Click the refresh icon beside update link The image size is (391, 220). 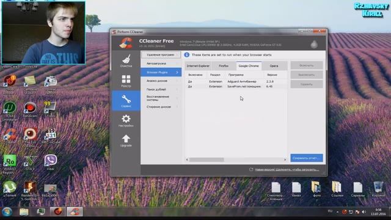251,169
